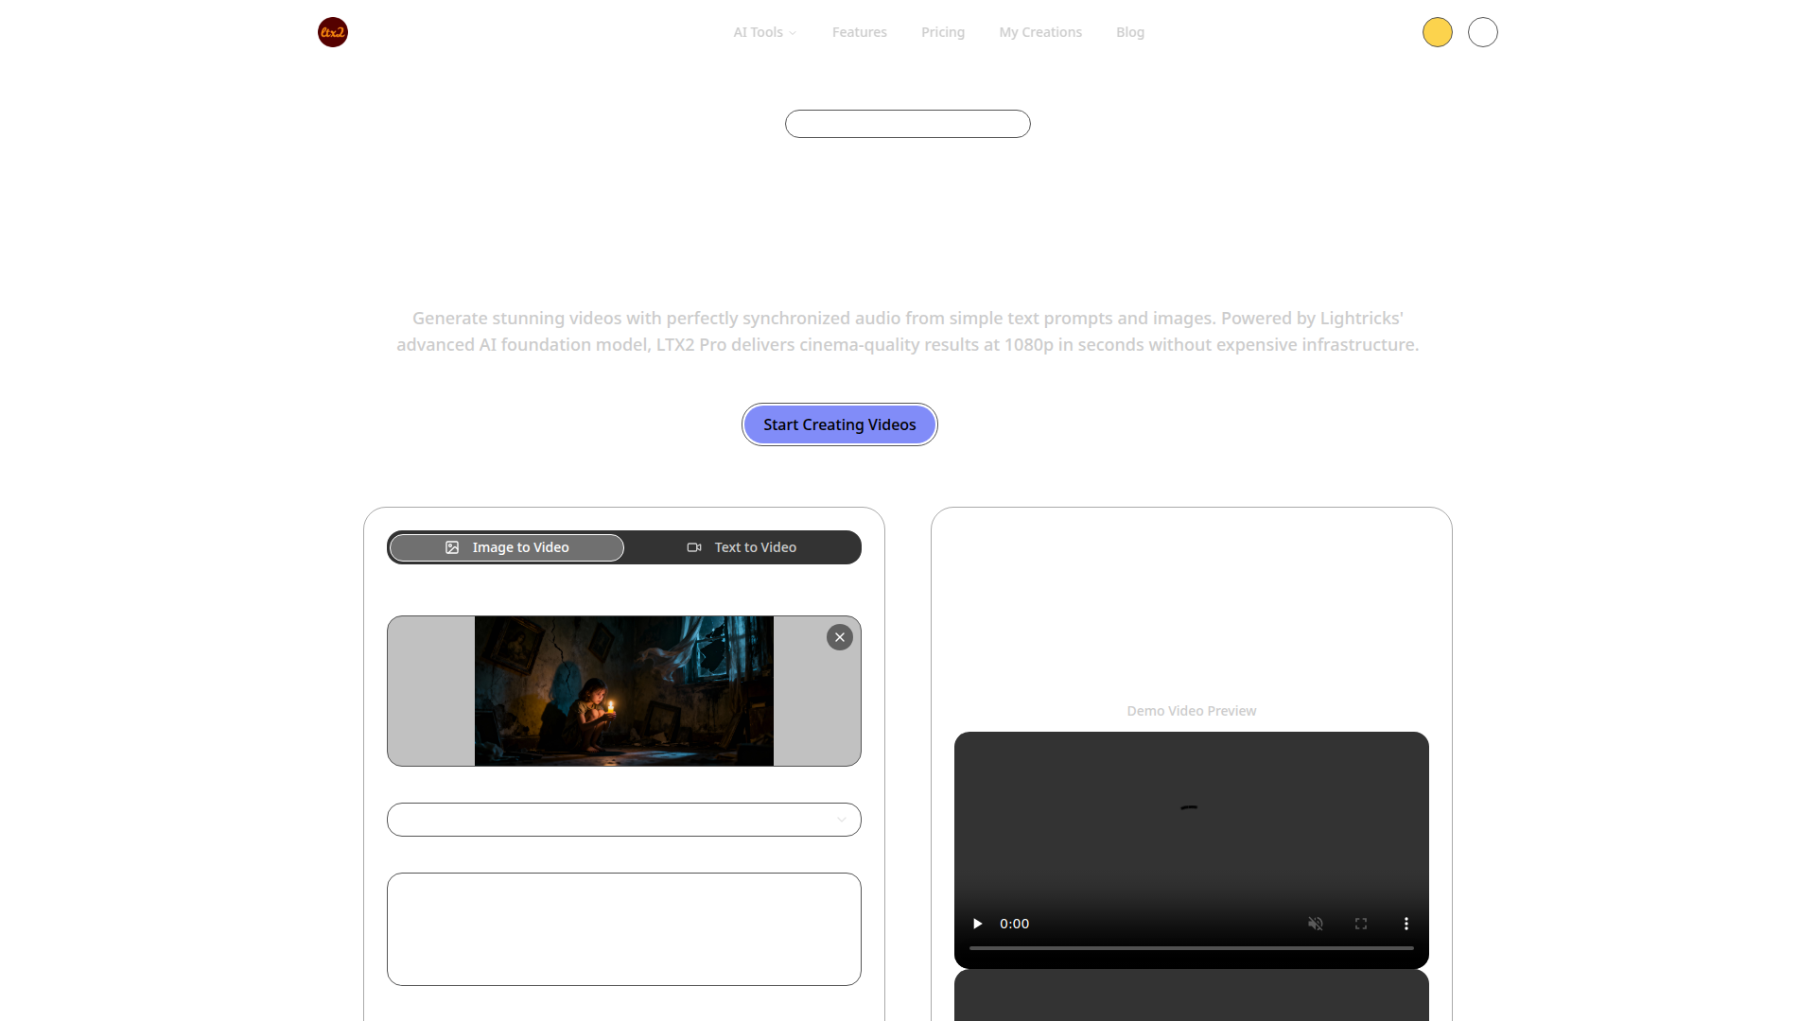The image size is (1816, 1021).
Task: Remove uploaded image with X icon
Action: tap(839, 637)
